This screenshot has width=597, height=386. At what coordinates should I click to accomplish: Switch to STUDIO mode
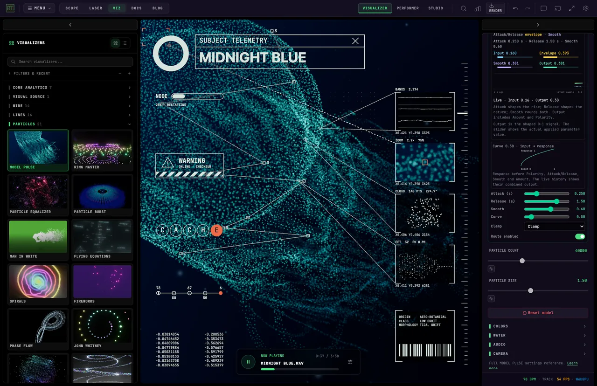436,8
